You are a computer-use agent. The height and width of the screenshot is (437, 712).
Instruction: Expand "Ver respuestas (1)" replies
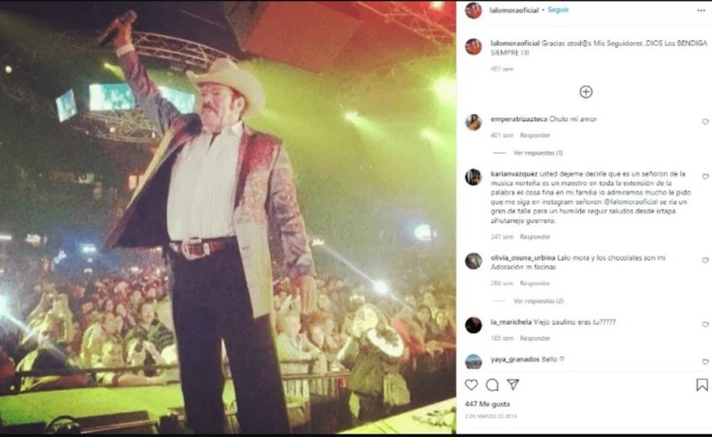pyautogui.click(x=538, y=153)
